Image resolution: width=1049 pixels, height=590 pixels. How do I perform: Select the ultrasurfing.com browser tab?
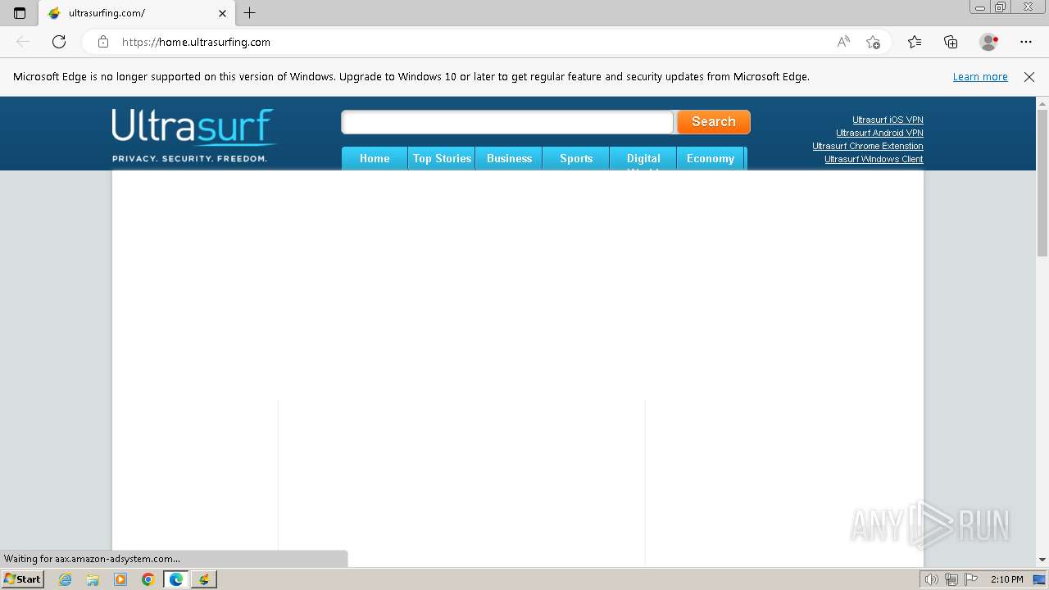(x=136, y=13)
